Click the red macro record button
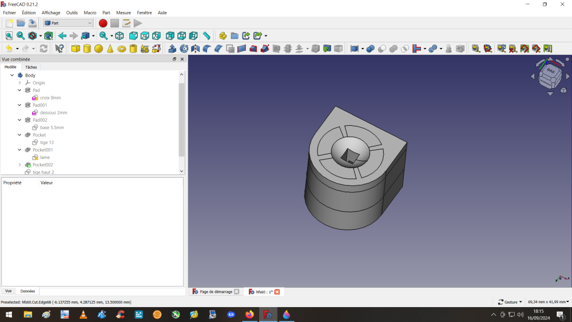 (103, 23)
